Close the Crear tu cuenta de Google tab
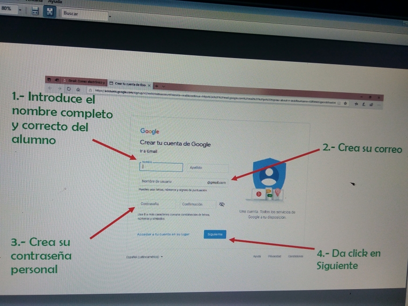 (x=149, y=85)
